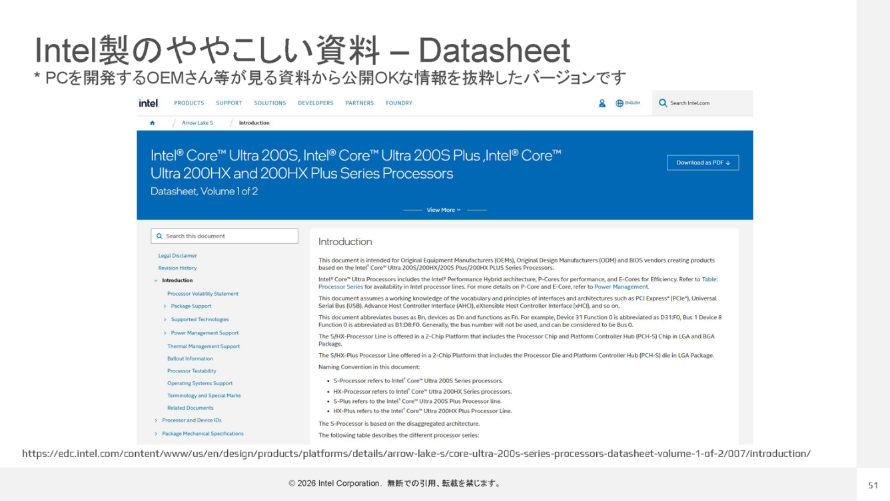Open Operating Systems Support
Screen dimensions: 890x501
tap(200, 384)
